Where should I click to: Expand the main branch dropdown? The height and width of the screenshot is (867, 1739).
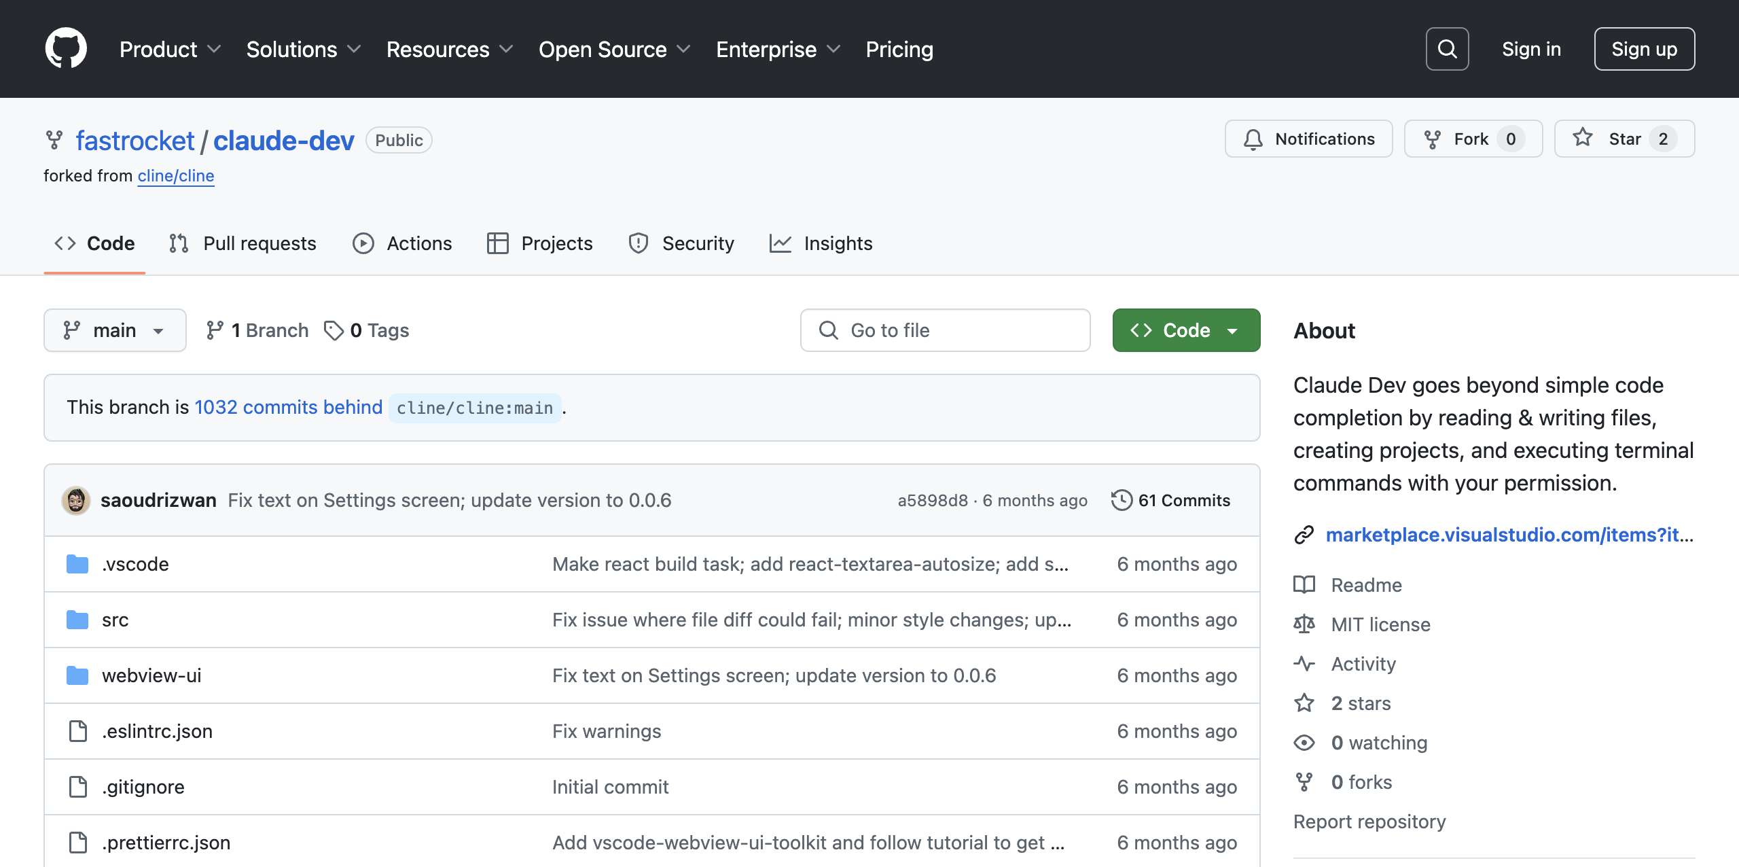[115, 330]
